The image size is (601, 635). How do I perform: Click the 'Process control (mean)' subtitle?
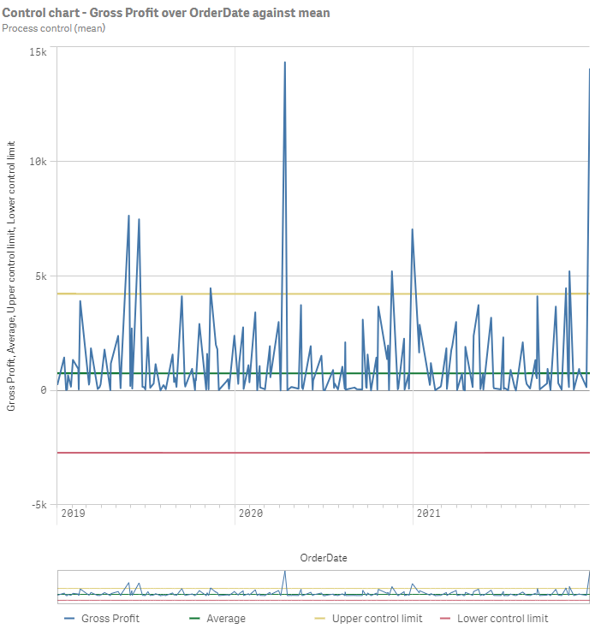[x=53, y=28]
